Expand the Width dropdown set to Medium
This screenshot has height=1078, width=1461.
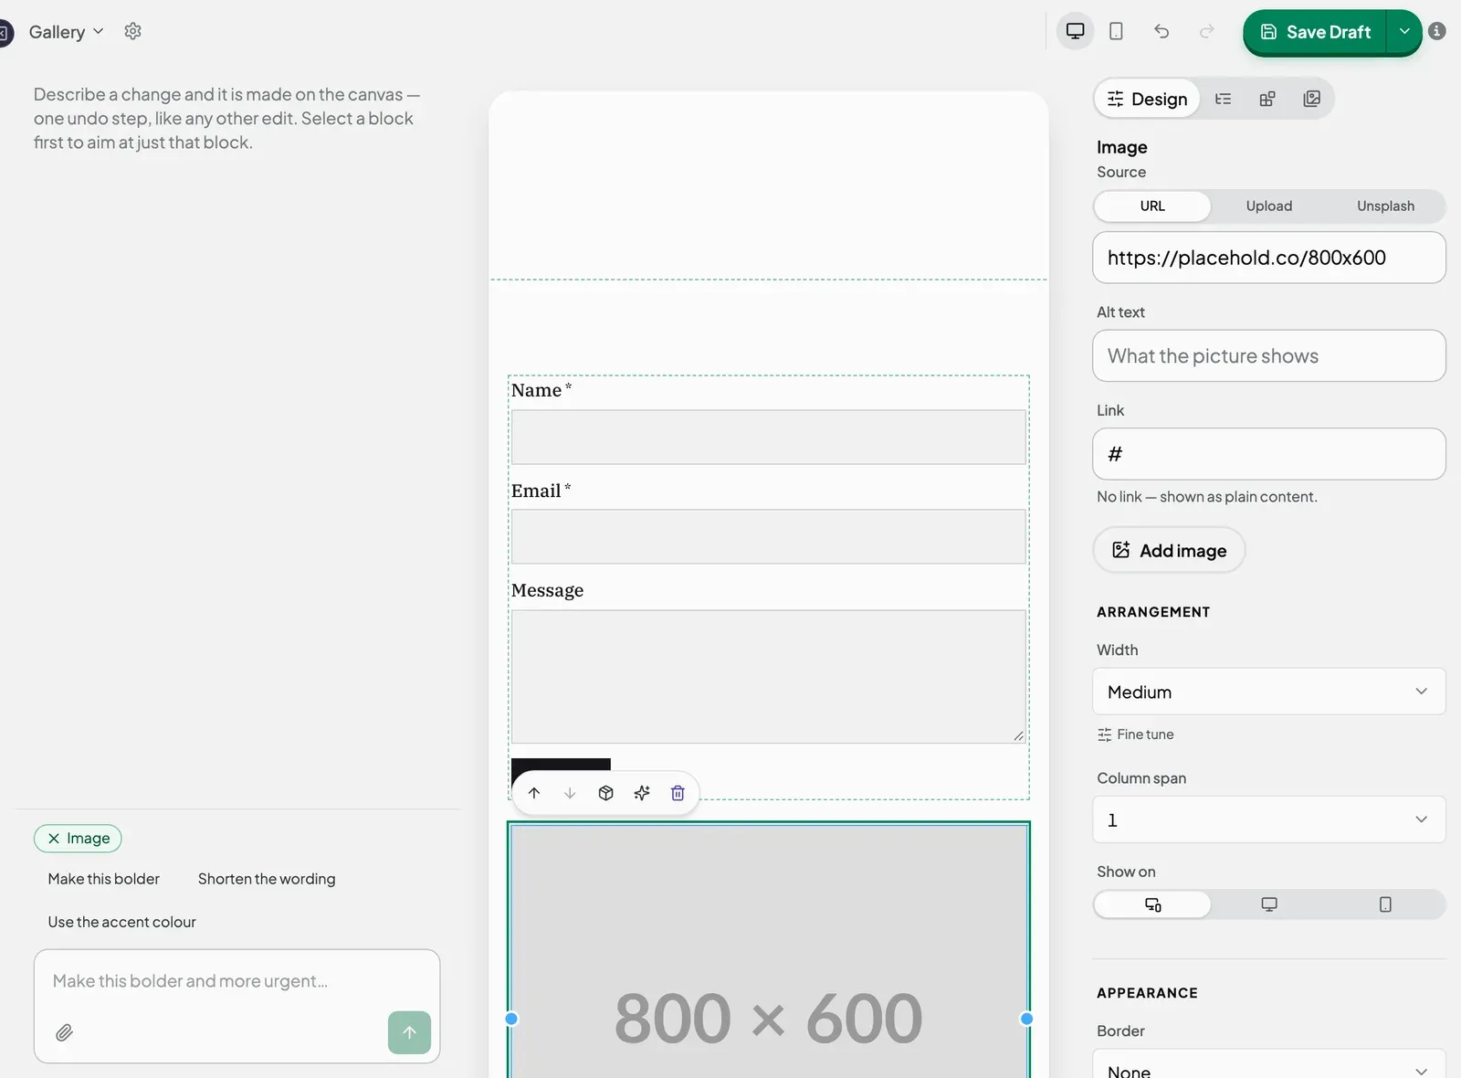click(1269, 692)
